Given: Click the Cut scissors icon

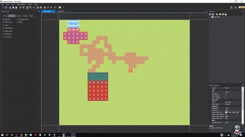Looking at the screenshot, I should click(10, 8).
